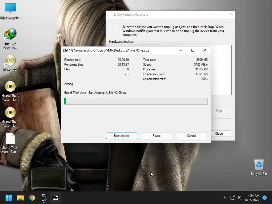Open the volume speaker tray icon
Screen dimensions: 272x204
tap(239, 198)
